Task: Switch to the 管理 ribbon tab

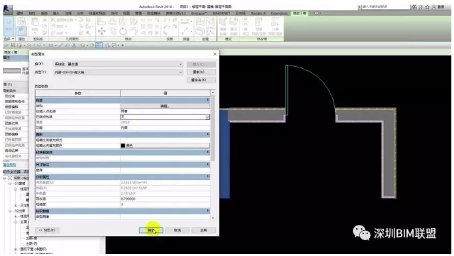Action: pos(138,13)
